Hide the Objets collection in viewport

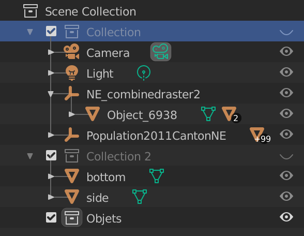click(286, 217)
